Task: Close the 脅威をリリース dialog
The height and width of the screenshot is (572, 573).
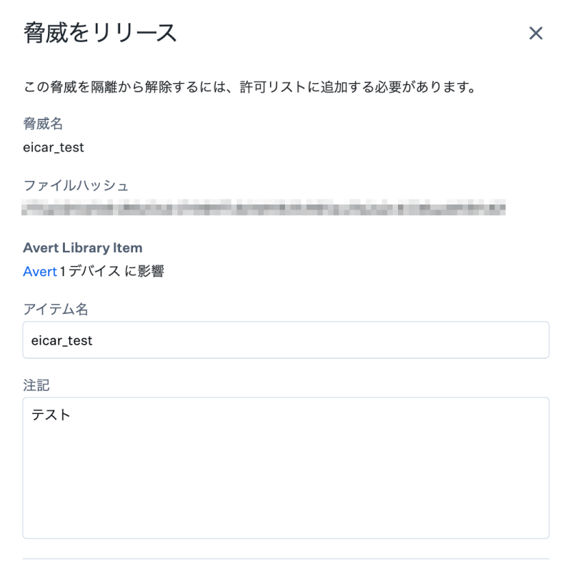Action: point(537,33)
